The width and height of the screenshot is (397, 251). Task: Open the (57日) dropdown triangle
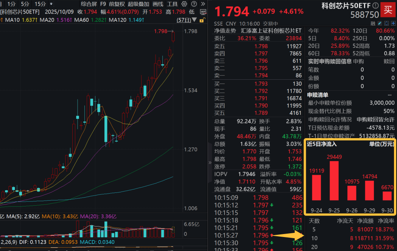coord(194,20)
